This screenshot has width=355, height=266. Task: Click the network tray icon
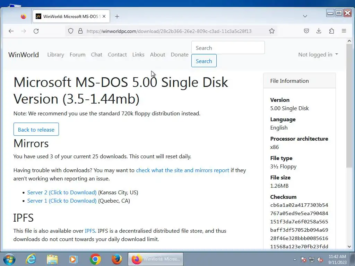click(312, 259)
